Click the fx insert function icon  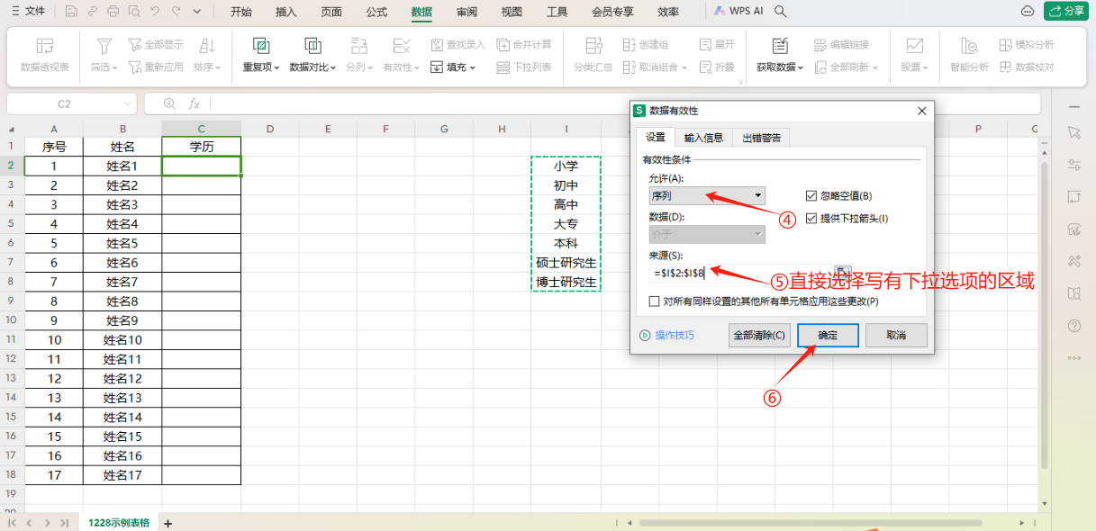[194, 103]
